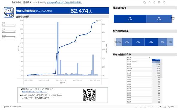Click the December 2021 x-axis label
The width and height of the screenshot is (179, 110).
[28, 80]
